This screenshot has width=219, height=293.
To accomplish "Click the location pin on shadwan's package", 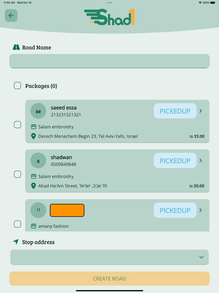I will coord(33,186).
